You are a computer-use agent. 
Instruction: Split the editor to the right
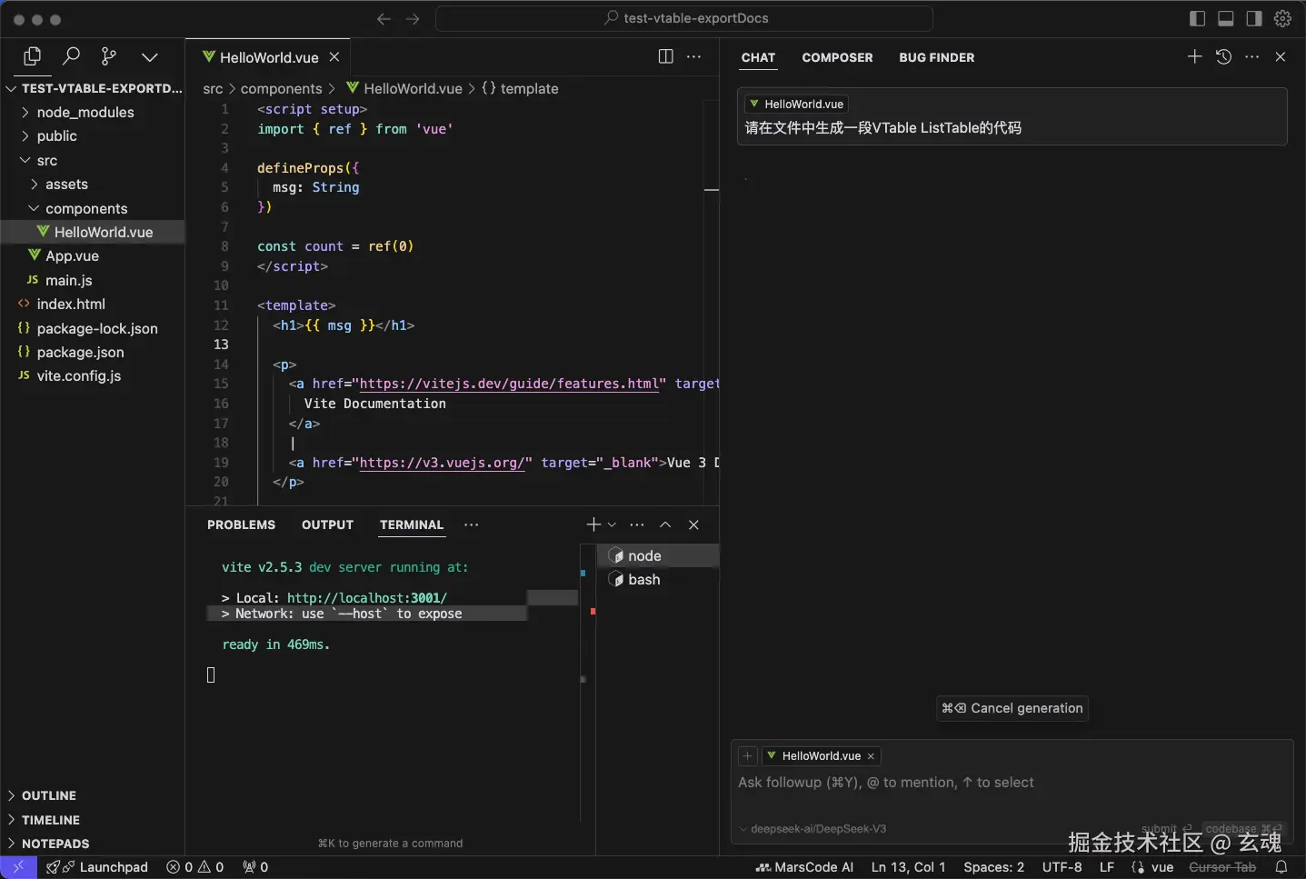pos(665,56)
